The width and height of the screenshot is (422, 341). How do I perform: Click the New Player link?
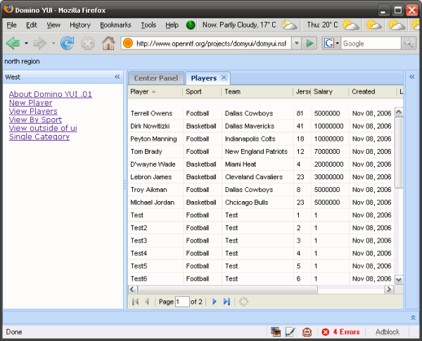coord(30,103)
